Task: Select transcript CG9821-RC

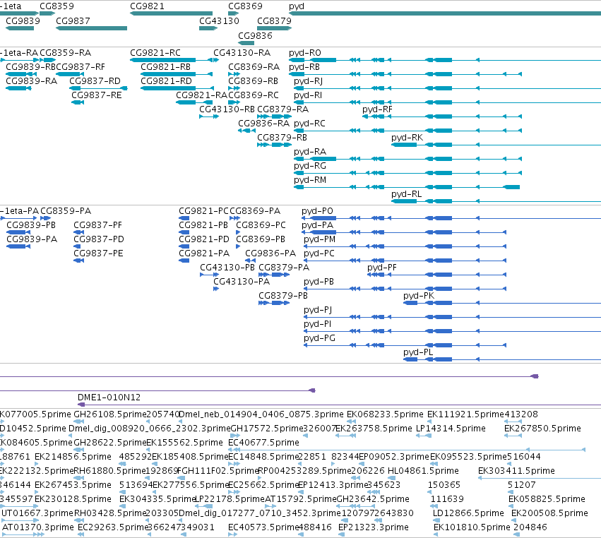Action: coord(155,52)
